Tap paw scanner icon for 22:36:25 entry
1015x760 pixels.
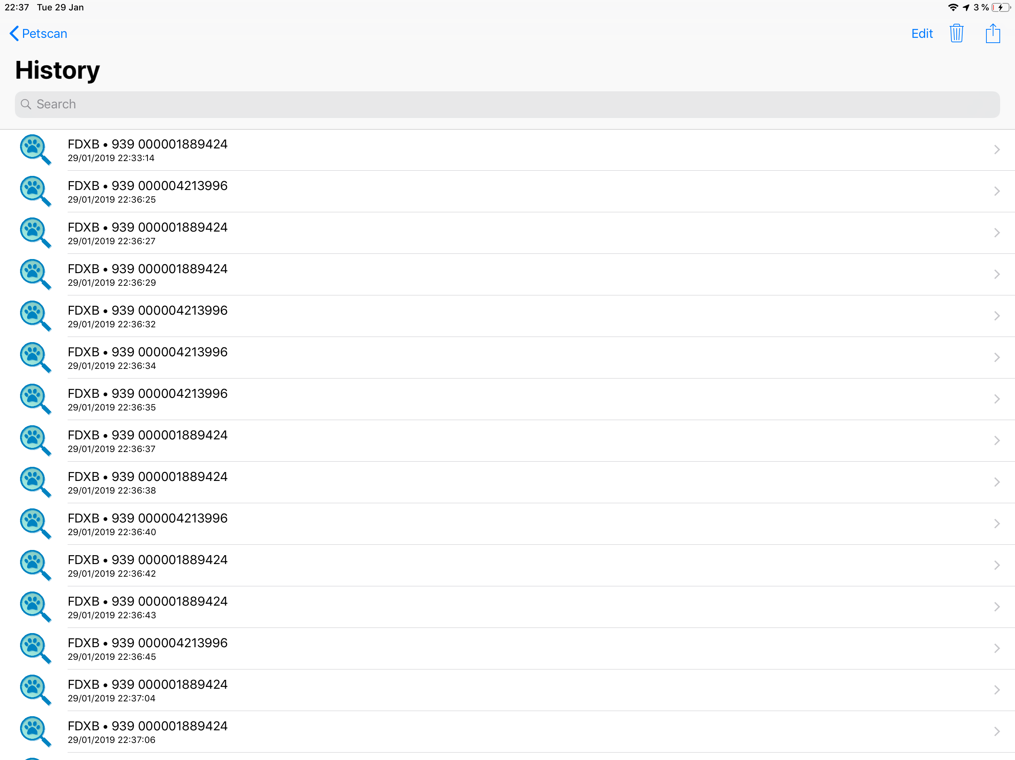(x=35, y=191)
